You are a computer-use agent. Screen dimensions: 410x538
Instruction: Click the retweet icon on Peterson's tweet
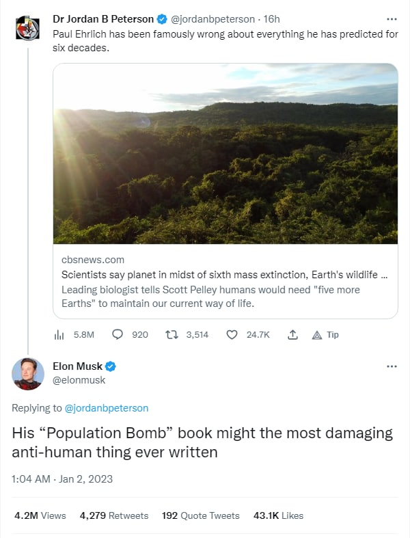(x=172, y=334)
